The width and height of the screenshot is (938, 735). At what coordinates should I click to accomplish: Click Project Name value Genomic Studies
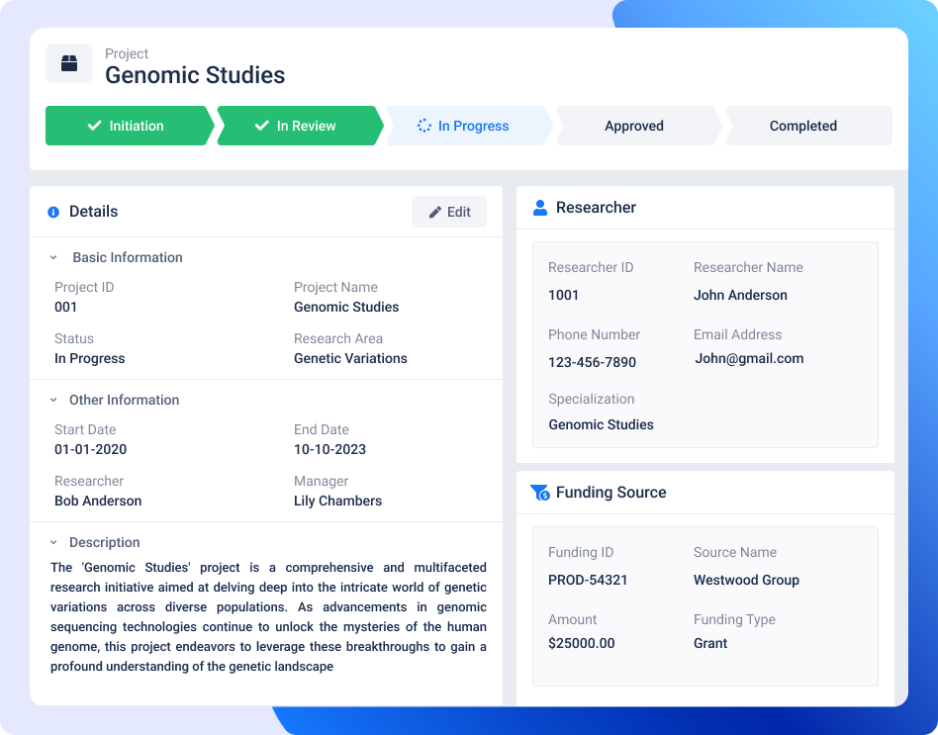[x=346, y=307]
